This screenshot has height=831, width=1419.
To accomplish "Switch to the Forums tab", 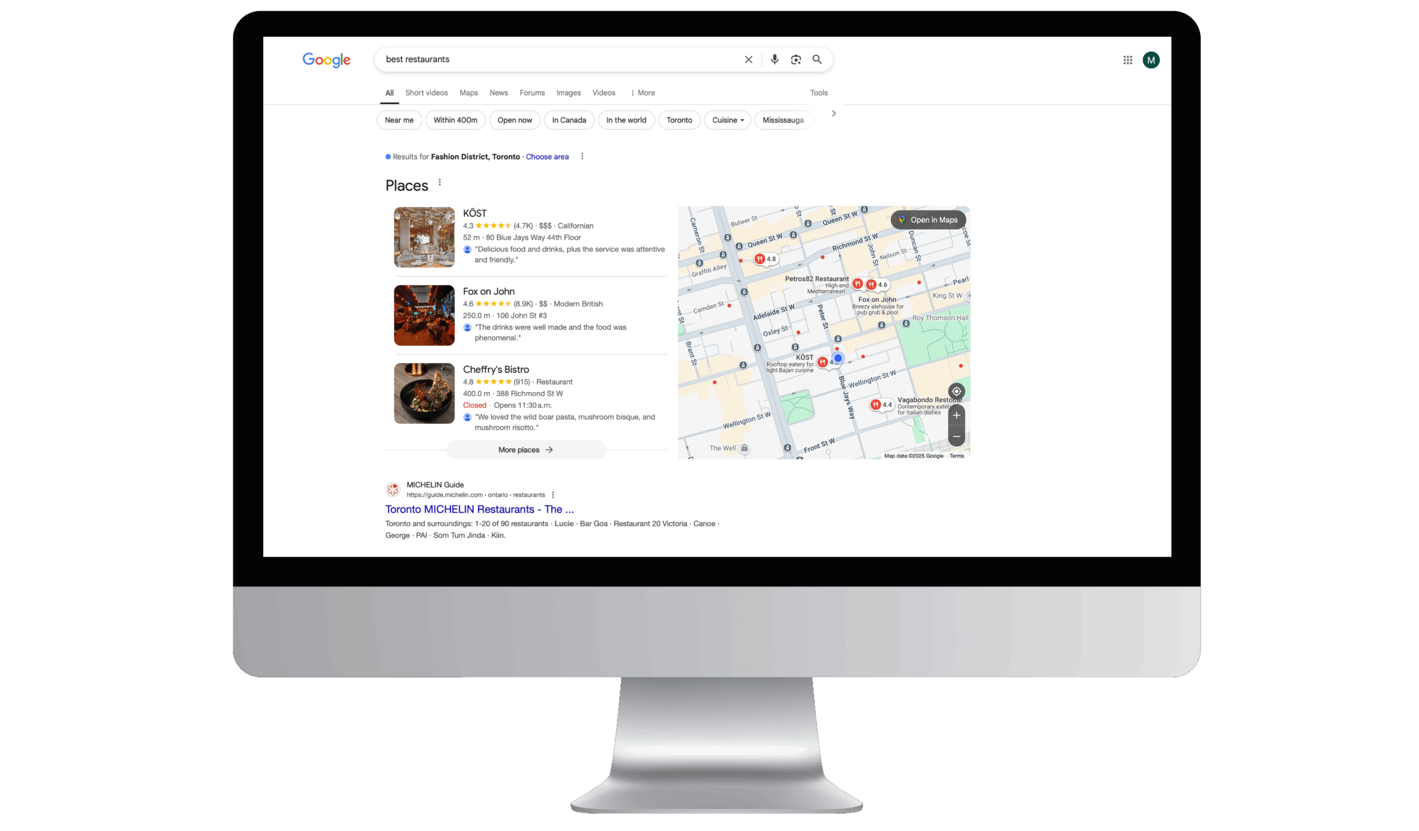I will tap(532, 93).
